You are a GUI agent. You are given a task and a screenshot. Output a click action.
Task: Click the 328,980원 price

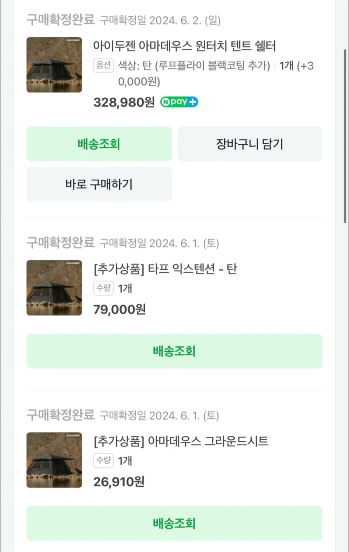[124, 102]
